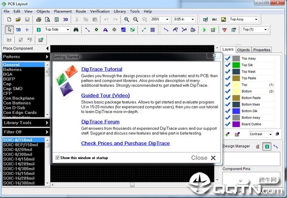Click the Abc text icon in top toolbar
Viewport: 287px width, 198px height.
214,20
